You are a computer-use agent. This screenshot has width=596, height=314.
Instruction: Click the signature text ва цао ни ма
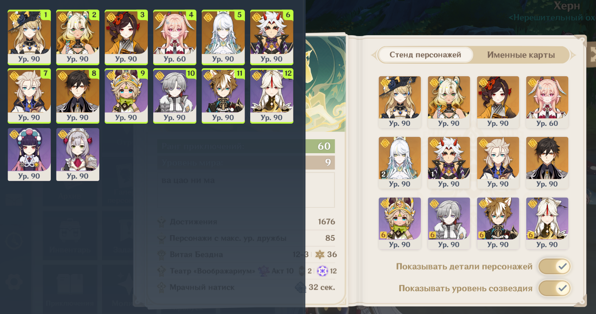point(188,181)
